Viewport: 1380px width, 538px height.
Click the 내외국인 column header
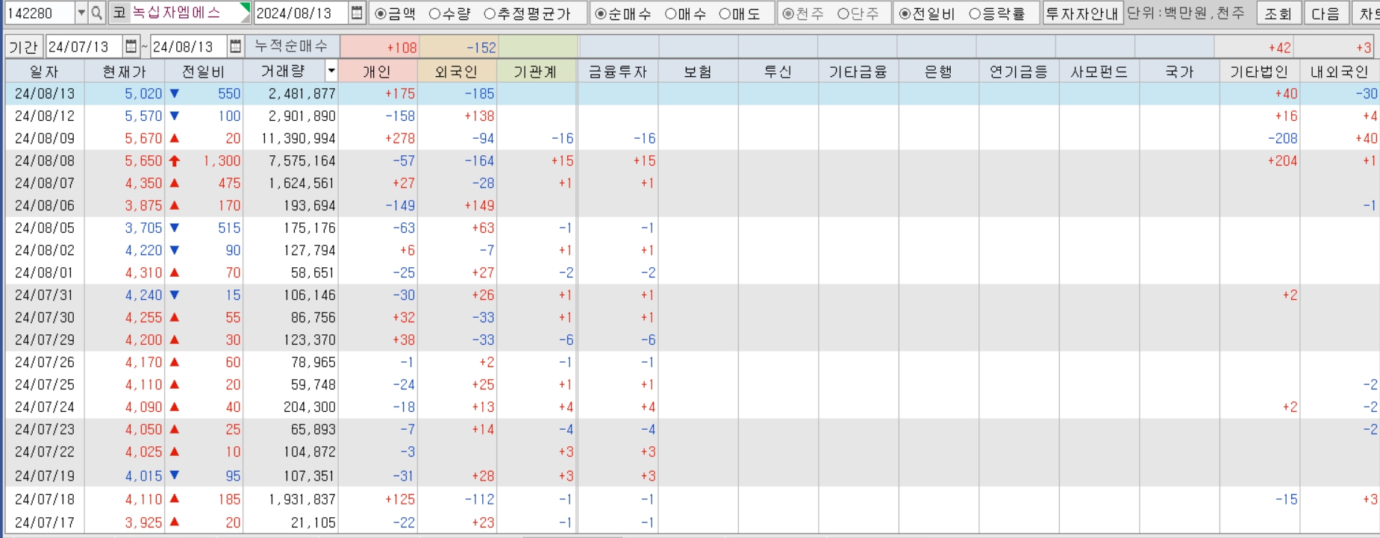(1340, 72)
